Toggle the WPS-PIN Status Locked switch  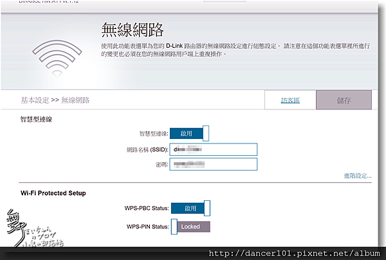click(190, 227)
